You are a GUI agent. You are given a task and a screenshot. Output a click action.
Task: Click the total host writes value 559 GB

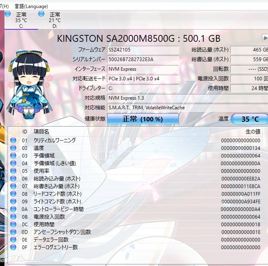[249, 59]
